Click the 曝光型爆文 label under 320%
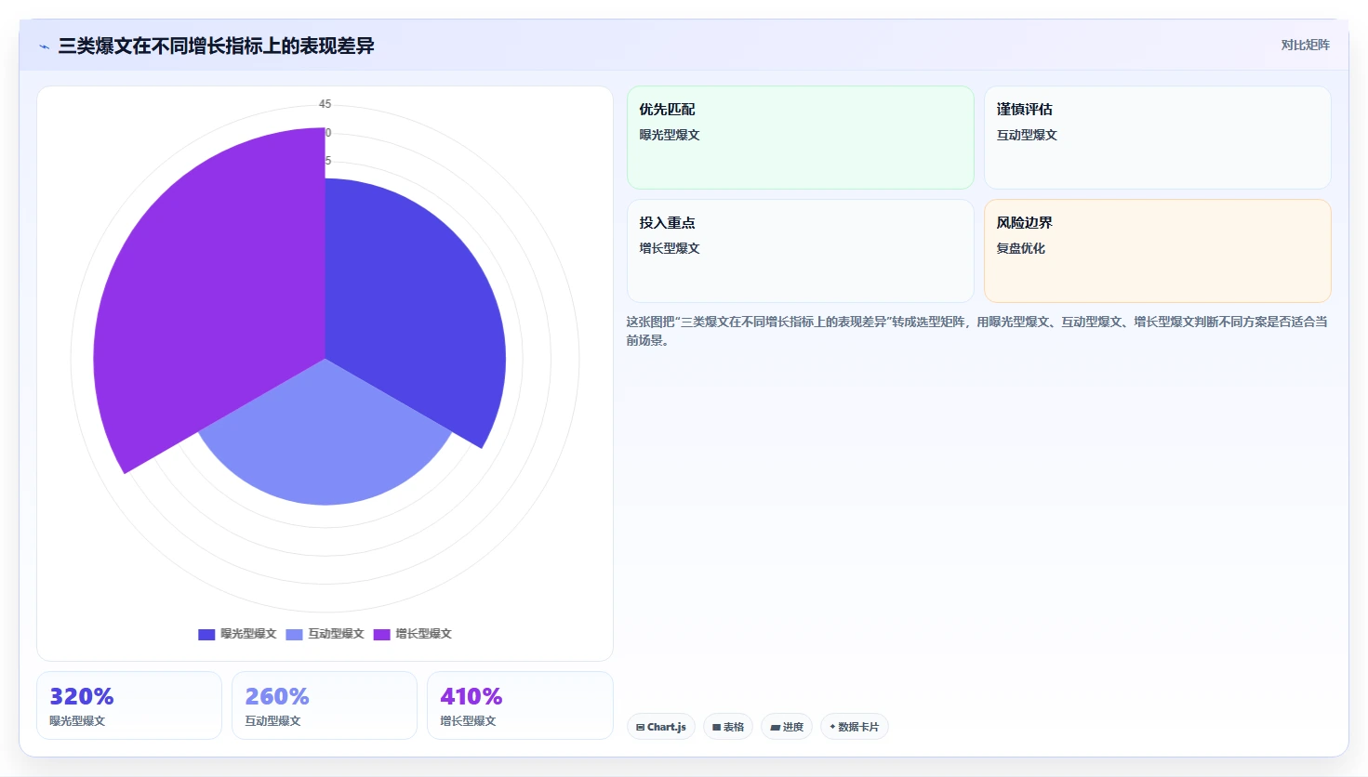The width and height of the screenshot is (1368, 777). pos(77,721)
